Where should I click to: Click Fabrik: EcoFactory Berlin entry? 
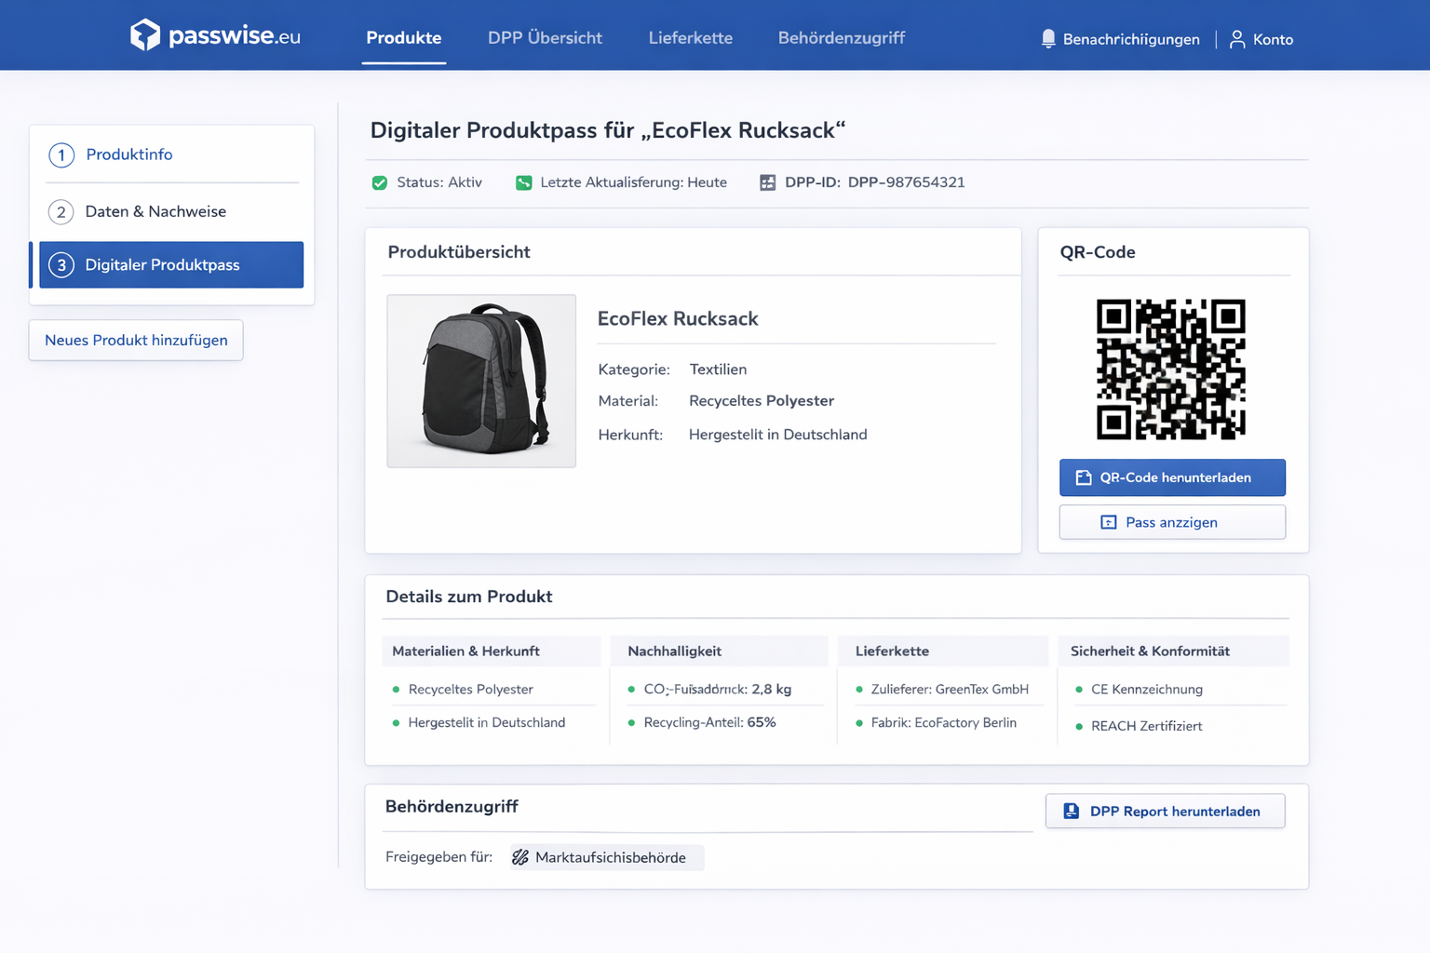944,722
